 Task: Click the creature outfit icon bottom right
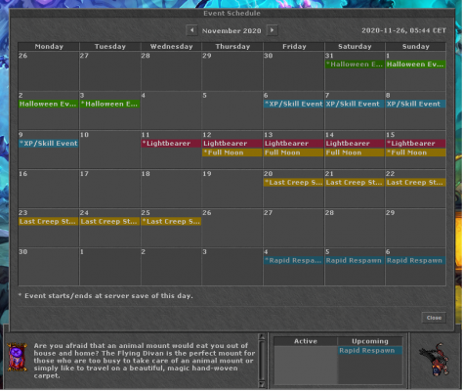(x=435, y=359)
